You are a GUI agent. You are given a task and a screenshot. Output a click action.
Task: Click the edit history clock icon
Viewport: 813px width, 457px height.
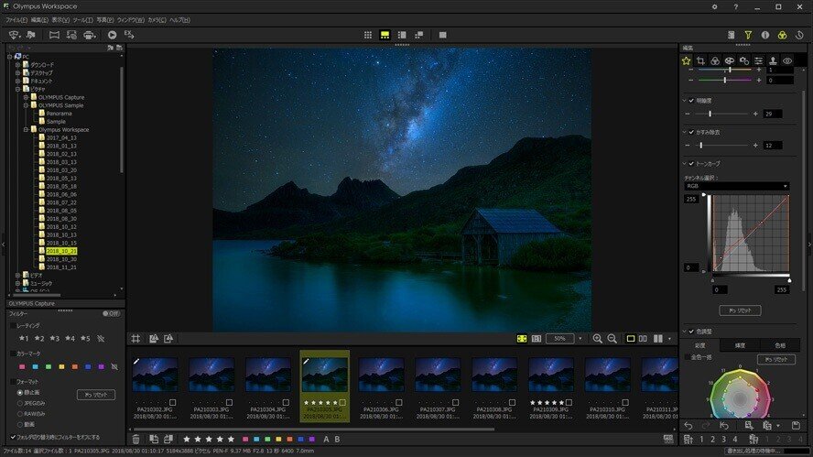pos(799,35)
